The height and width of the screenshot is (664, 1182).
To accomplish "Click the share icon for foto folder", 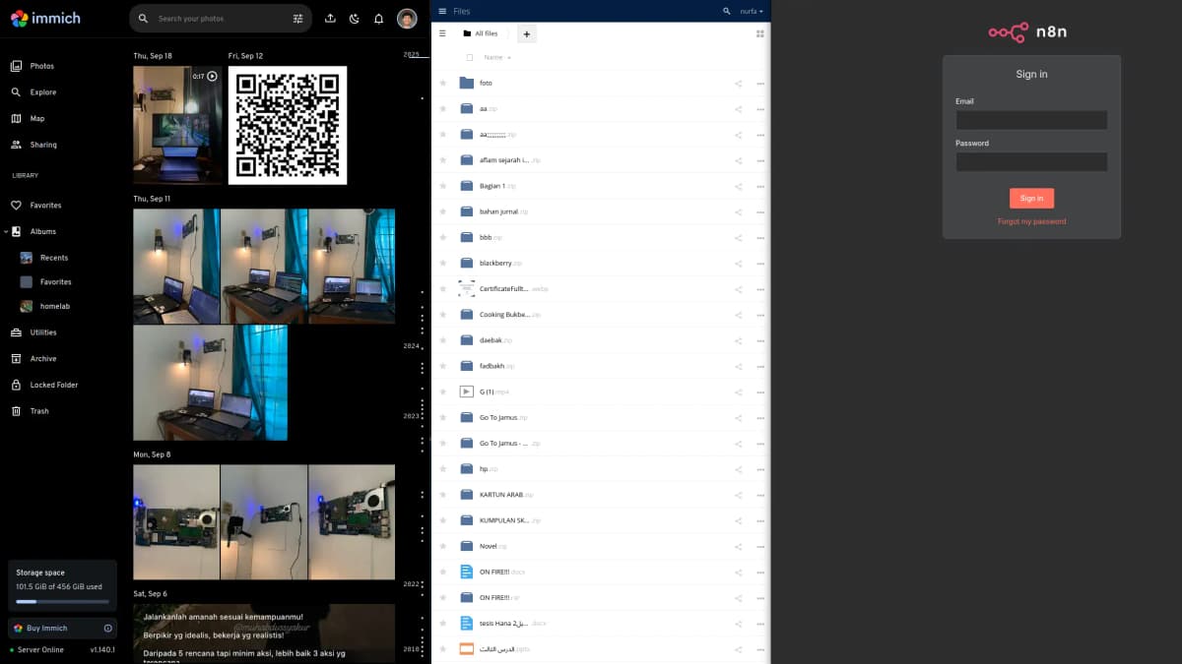I will 738,84.
